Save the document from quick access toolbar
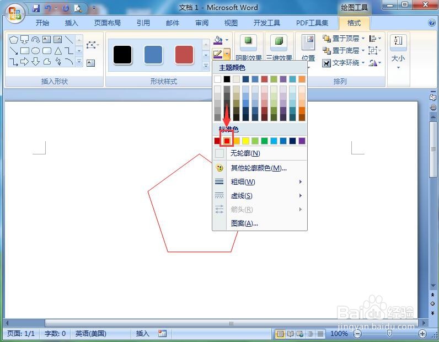 click(35, 8)
